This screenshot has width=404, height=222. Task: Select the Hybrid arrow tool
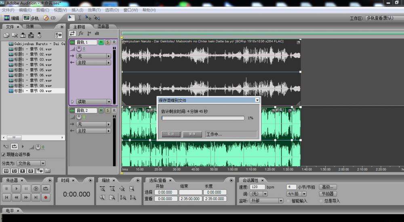click(71, 17)
